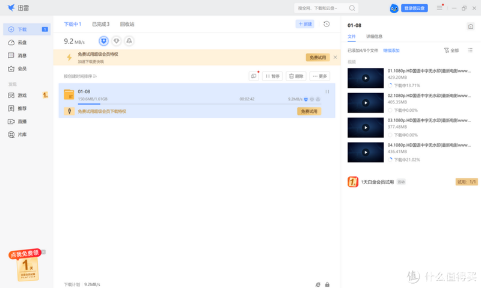Click the Delete (删除) toolbar button

(296, 76)
